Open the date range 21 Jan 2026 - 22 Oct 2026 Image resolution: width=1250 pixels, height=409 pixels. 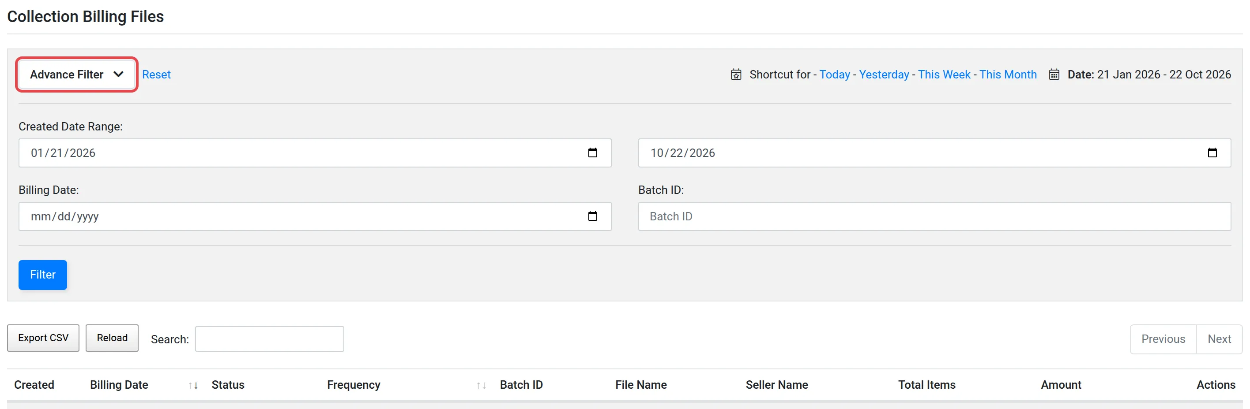coord(1163,74)
